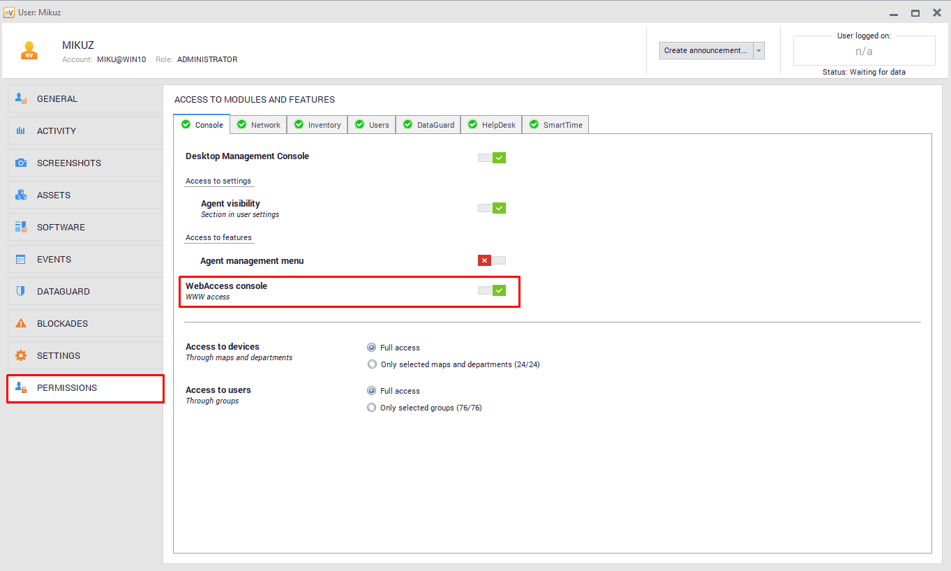Expand the Create announcement dropdown arrow
951x571 pixels.
pos(759,50)
